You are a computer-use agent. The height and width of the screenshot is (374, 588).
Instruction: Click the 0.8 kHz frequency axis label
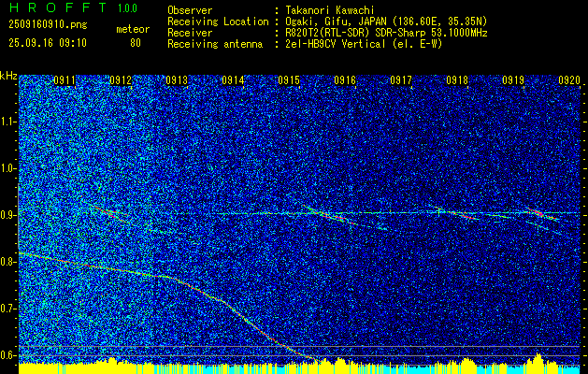pyautogui.click(x=8, y=262)
